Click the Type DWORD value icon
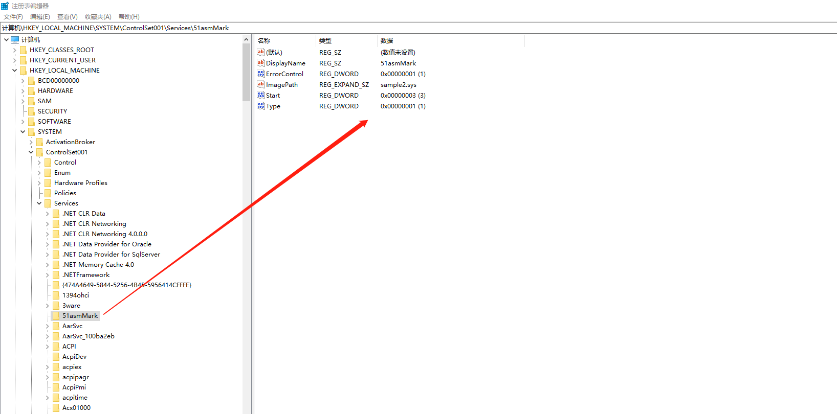Image resolution: width=837 pixels, height=414 pixels. (x=261, y=106)
